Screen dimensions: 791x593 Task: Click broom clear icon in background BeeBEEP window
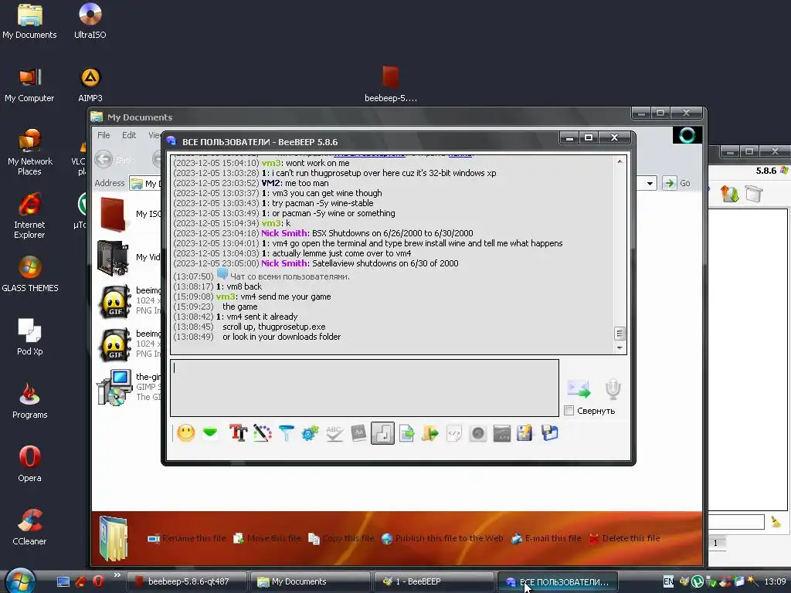point(776,523)
